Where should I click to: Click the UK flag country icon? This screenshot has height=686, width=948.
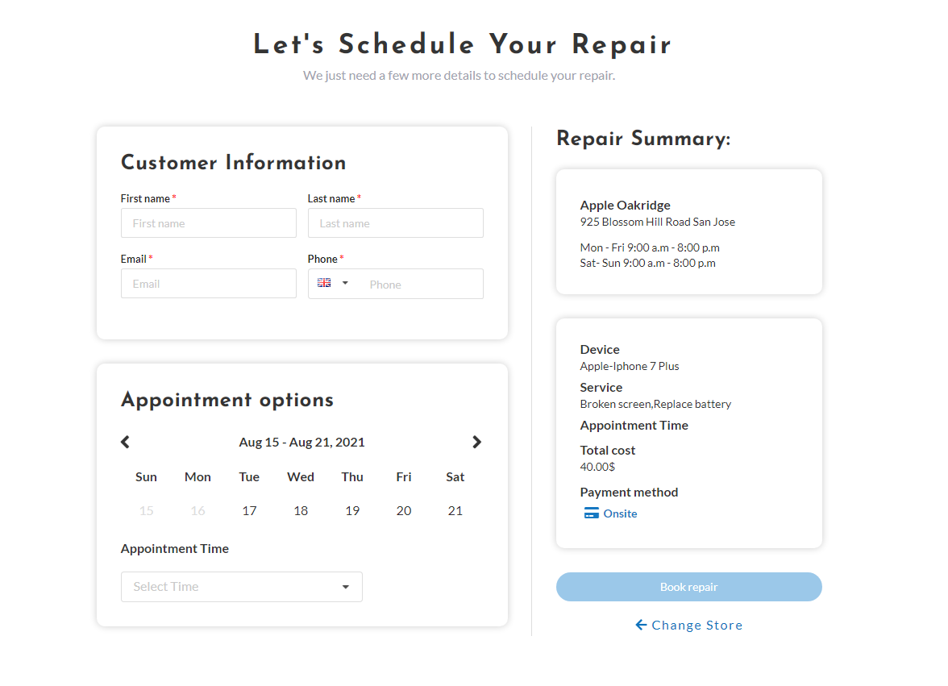[x=324, y=283]
